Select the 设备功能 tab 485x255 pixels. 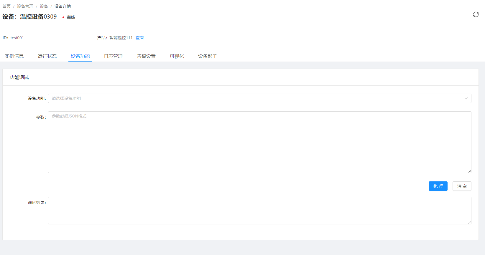click(80, 56)
